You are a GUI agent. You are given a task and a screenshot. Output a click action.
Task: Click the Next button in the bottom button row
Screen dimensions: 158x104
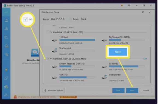[x=132, y=90]
